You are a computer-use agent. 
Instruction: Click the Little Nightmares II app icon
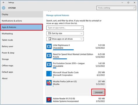(x=49, y=46)
